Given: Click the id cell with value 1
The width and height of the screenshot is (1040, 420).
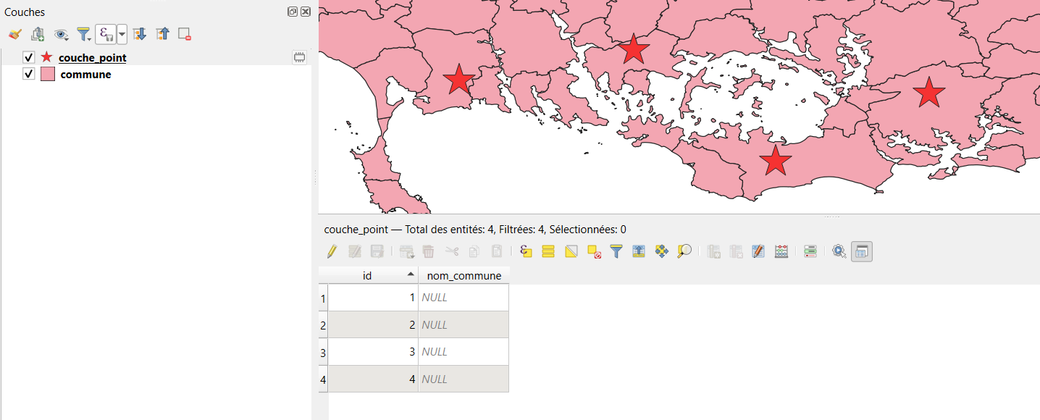Looking at the screenshot, I should [373, 298].
